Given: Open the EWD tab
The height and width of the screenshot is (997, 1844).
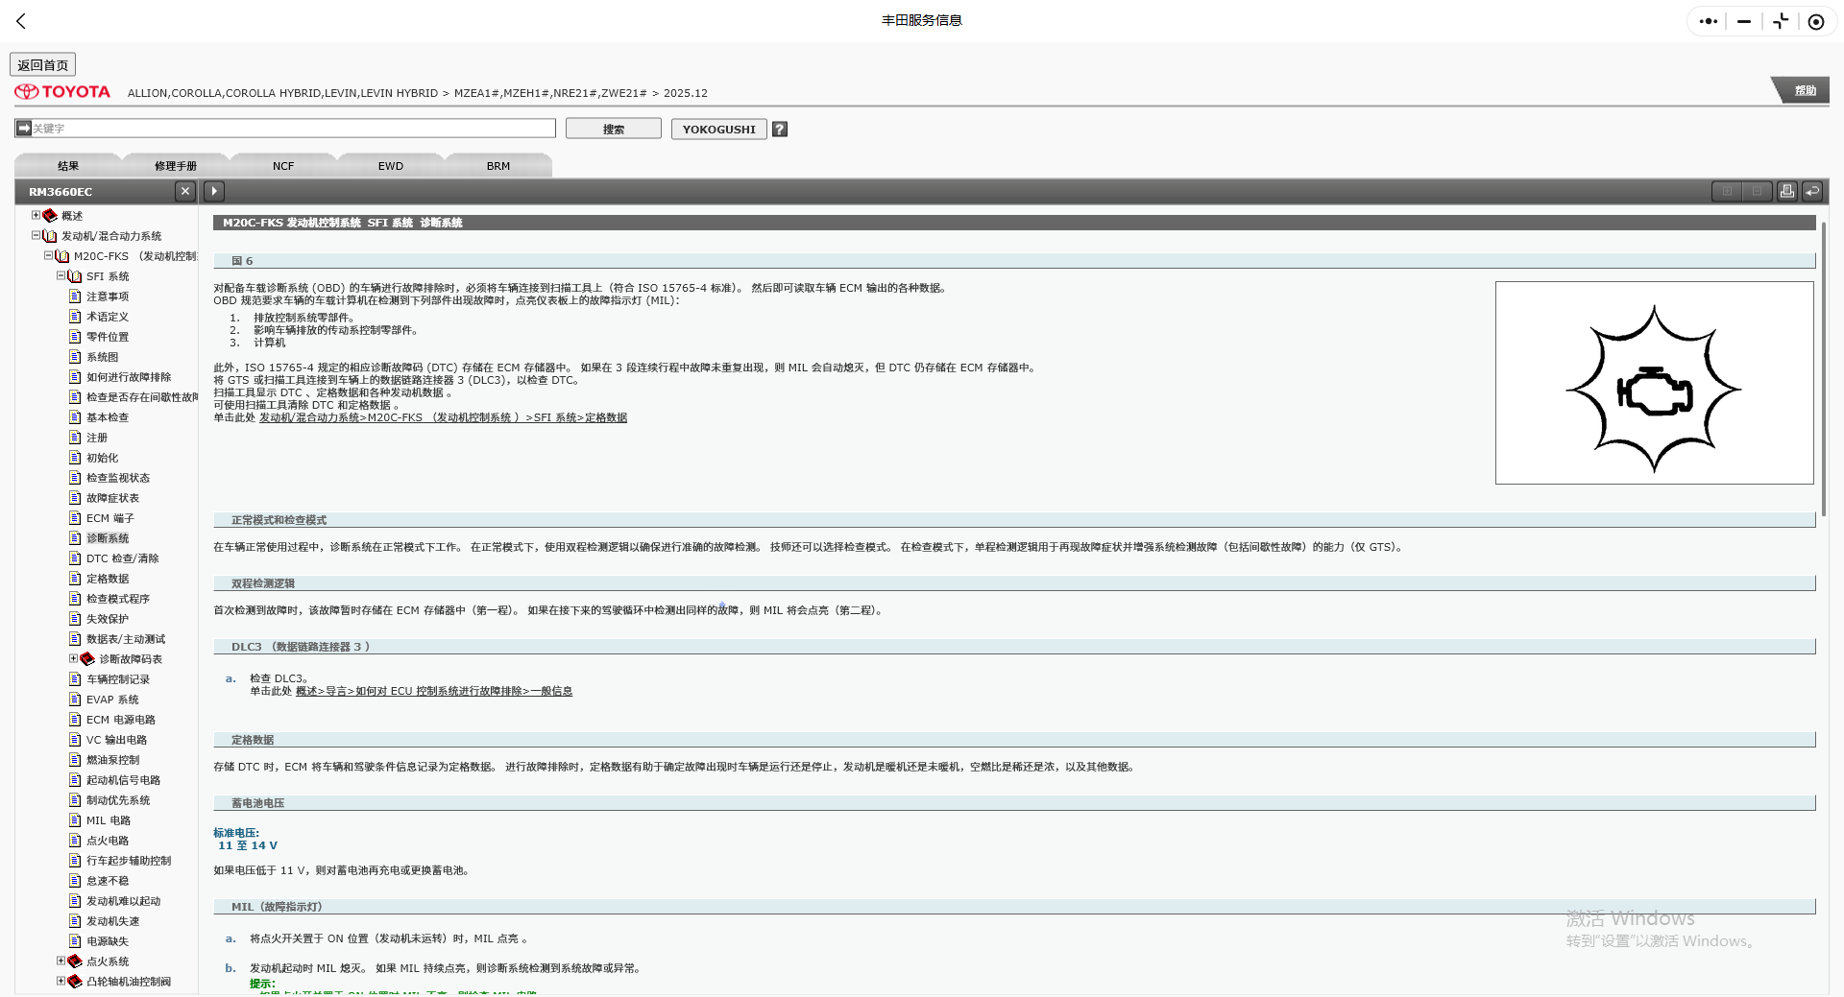Looking at the screenshot, I should click(x=391, y=165).
